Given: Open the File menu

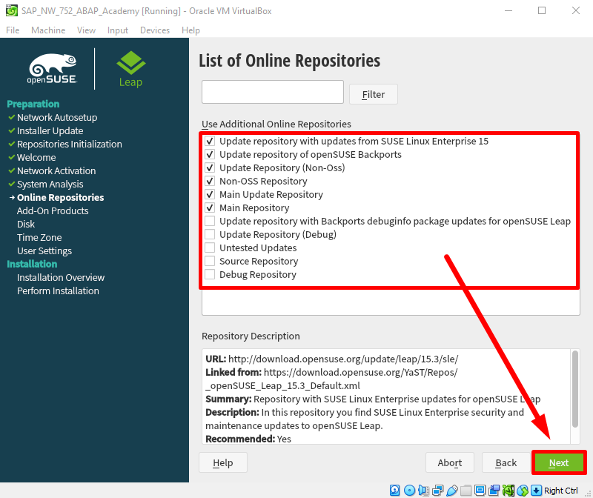Looking at the screenshot, I should point(13,30).
